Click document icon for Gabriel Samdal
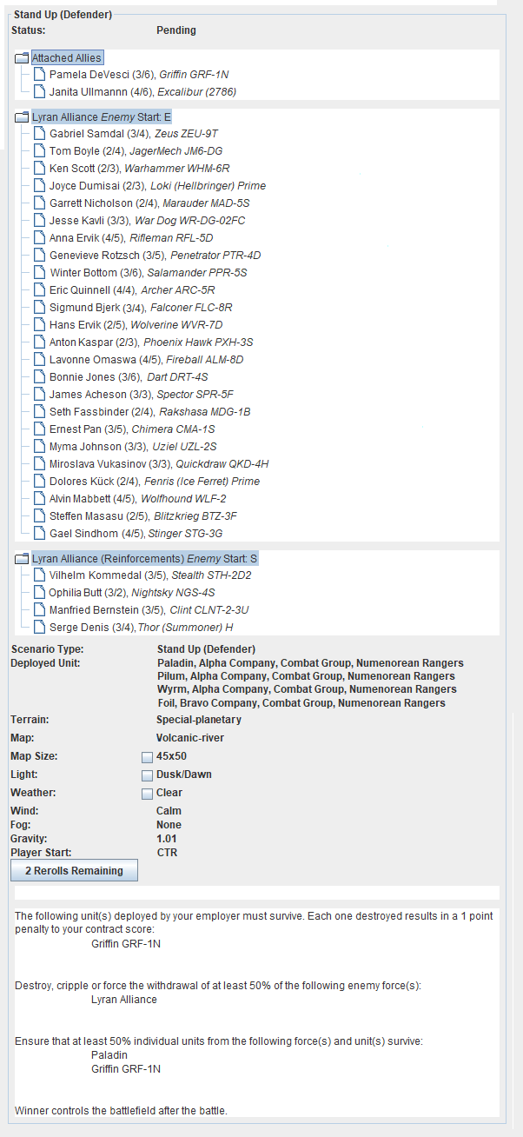 39,134
